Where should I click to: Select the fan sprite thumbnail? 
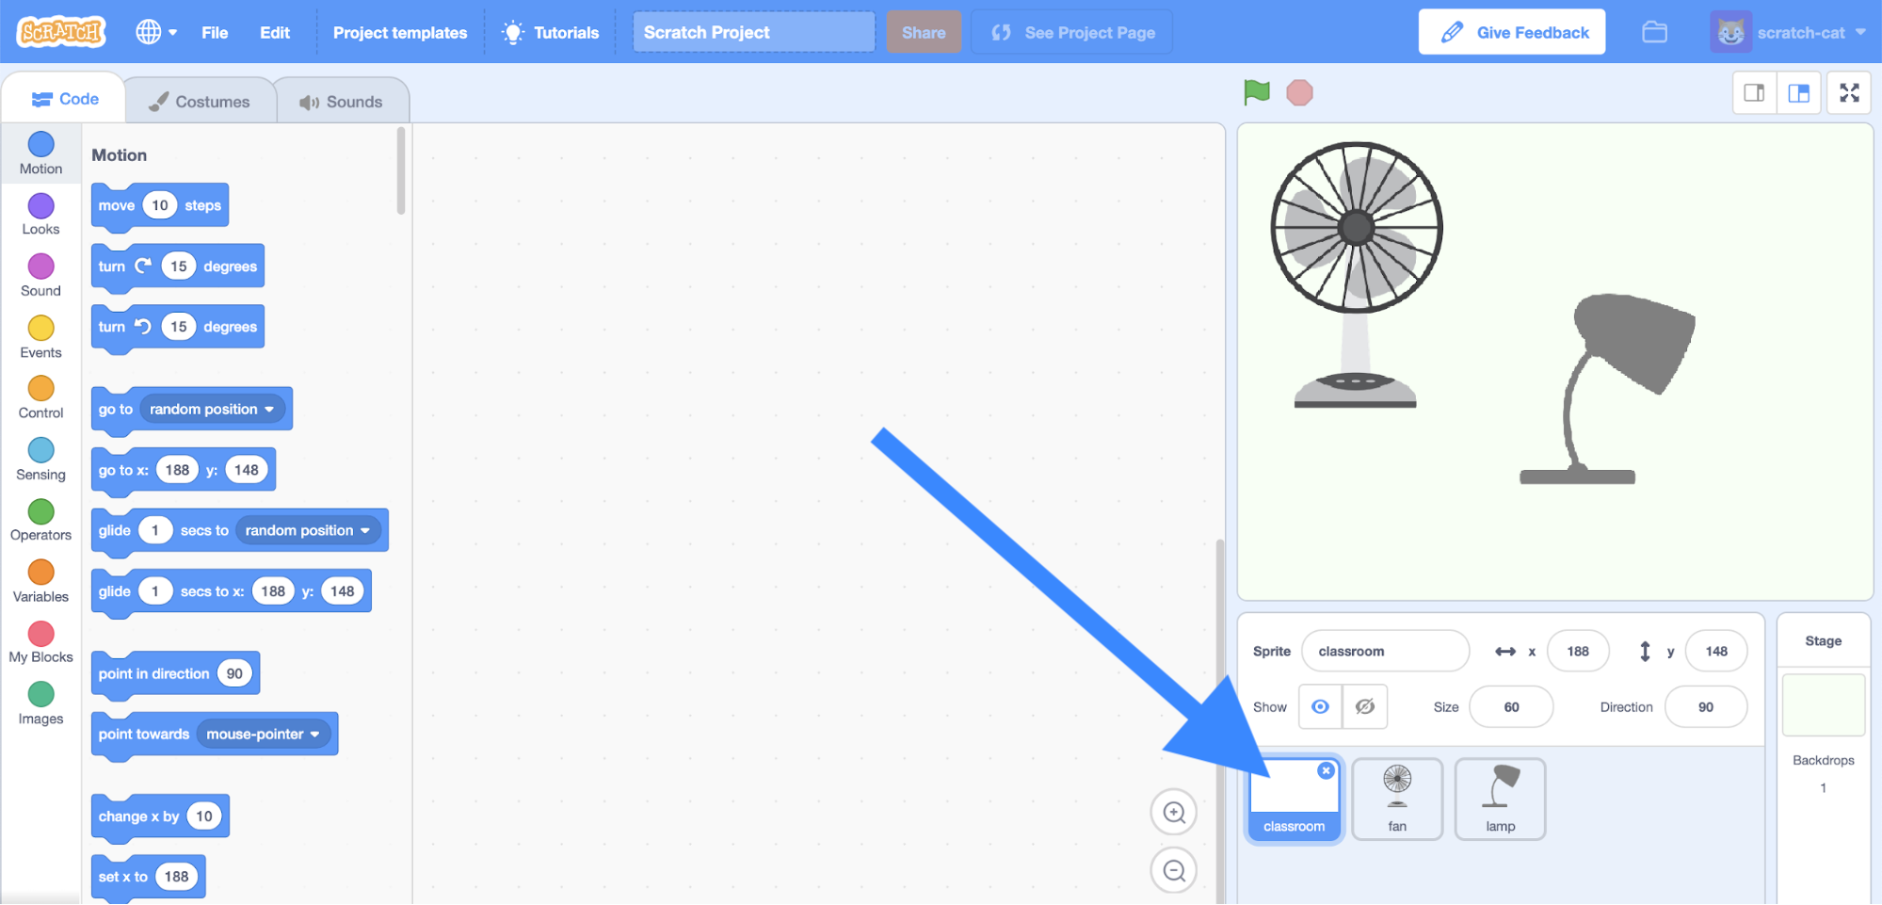pos(1397,798)
